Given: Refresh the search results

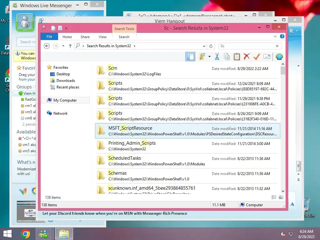Looking at the screenshot, I should [x=211, y=46].
